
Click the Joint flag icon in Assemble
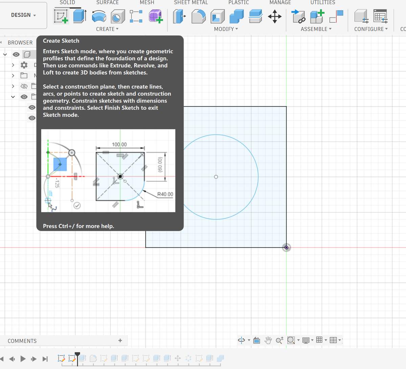tap(337, 16)
